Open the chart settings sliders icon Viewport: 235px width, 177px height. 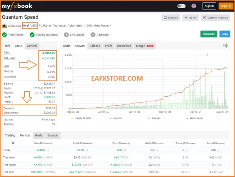(226, 46)
